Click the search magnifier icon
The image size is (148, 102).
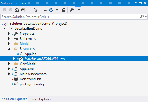pyautogui.click(x=142, y=17)
